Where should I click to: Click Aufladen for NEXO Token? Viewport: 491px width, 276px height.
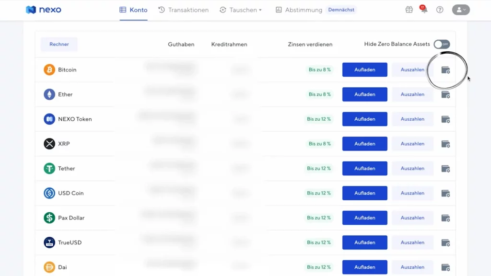364,119
